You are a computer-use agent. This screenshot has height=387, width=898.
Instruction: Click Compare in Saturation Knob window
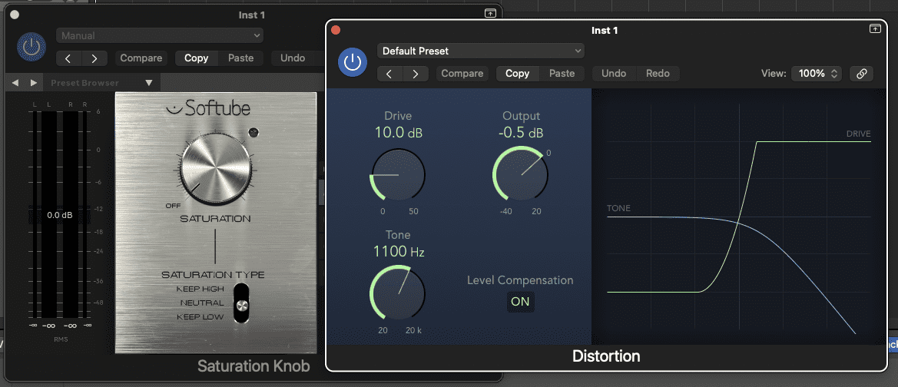141,58
